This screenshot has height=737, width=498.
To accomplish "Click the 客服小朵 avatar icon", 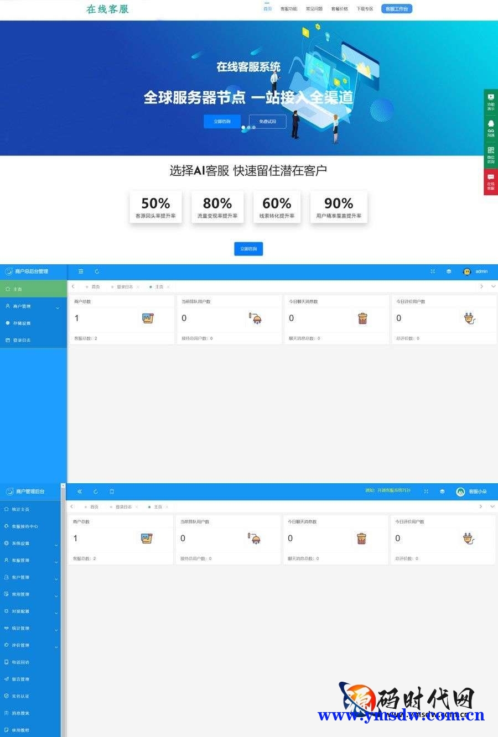I will 460,492.
